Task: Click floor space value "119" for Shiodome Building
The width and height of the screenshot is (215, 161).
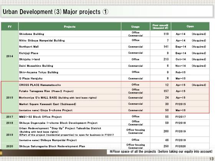Action: pyautogui.click(x=166, y=34)
